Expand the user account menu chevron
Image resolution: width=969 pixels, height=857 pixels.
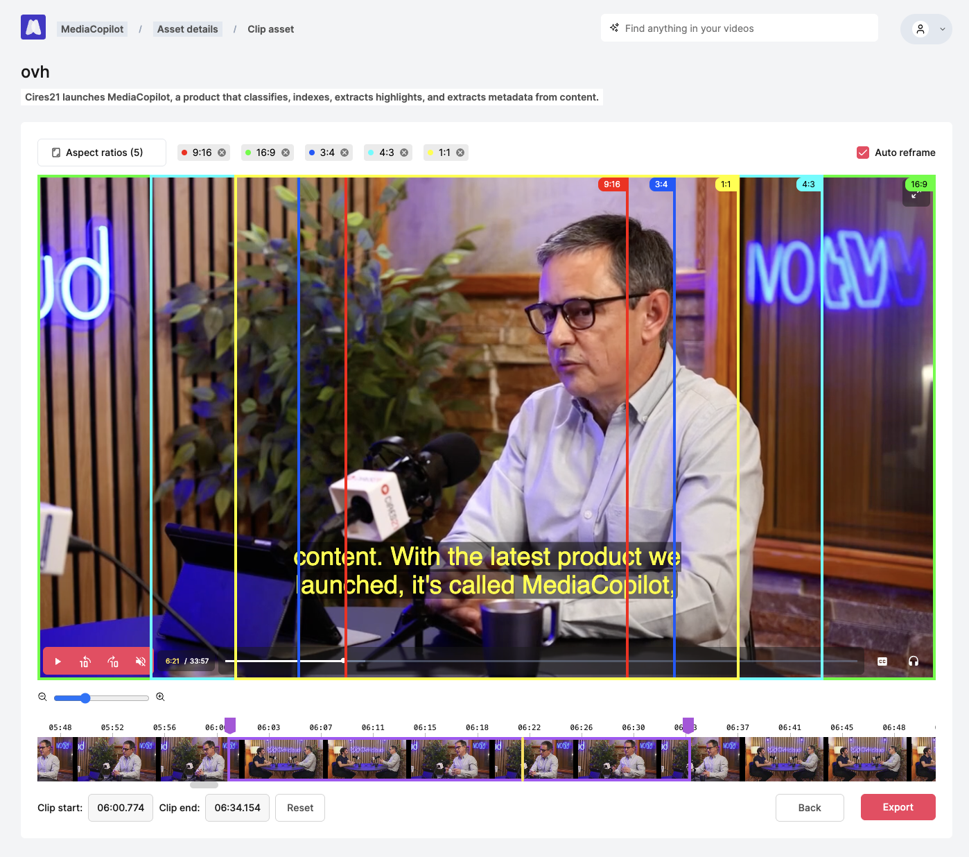(943, 29)
